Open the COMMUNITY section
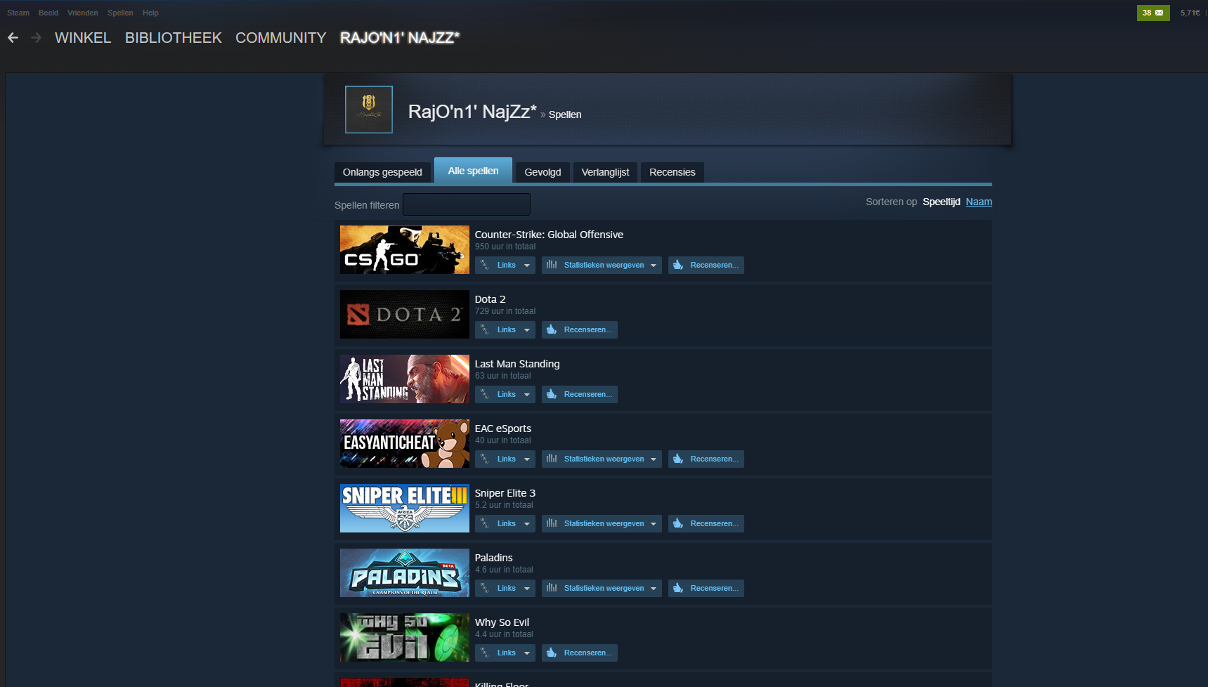This screenshot has width=1208, height=687. coord(281,38)
